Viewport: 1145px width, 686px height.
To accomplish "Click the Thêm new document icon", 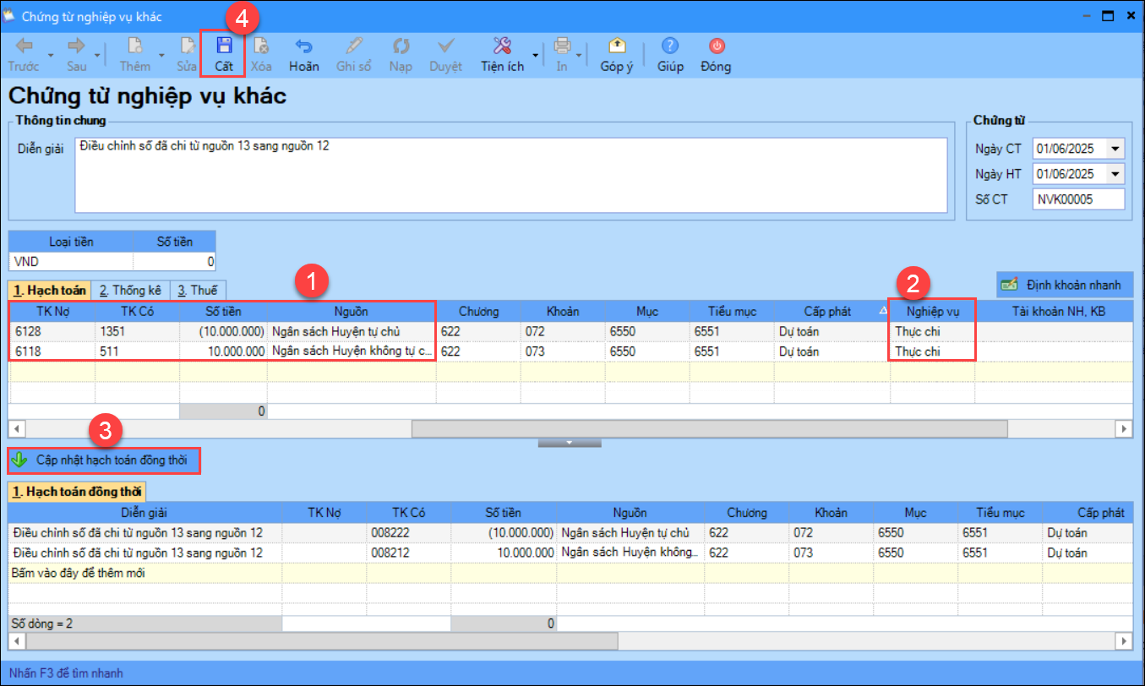I will click(x=134, y=46).
